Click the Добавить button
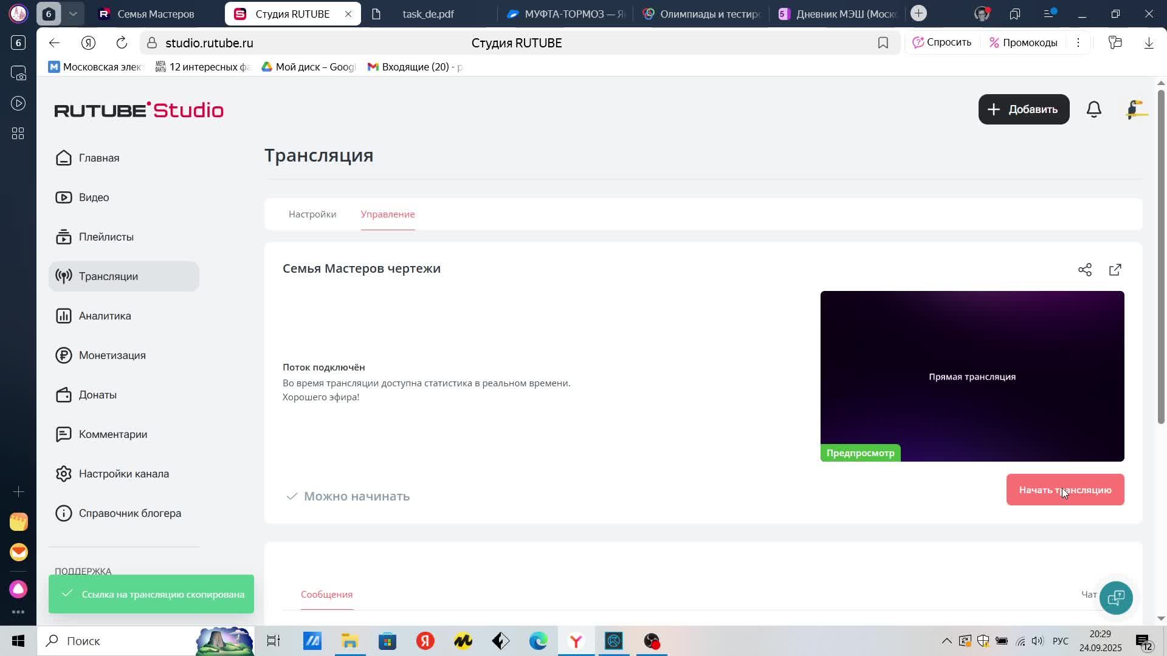Screen dimensions: 1167x656 pos(1024,109)
